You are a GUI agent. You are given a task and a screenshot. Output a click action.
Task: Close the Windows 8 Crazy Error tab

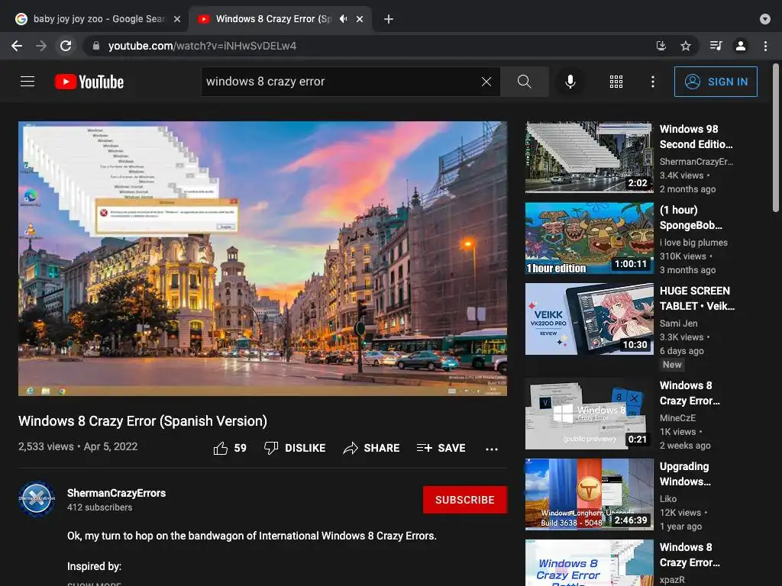click(x=360, y=19)
